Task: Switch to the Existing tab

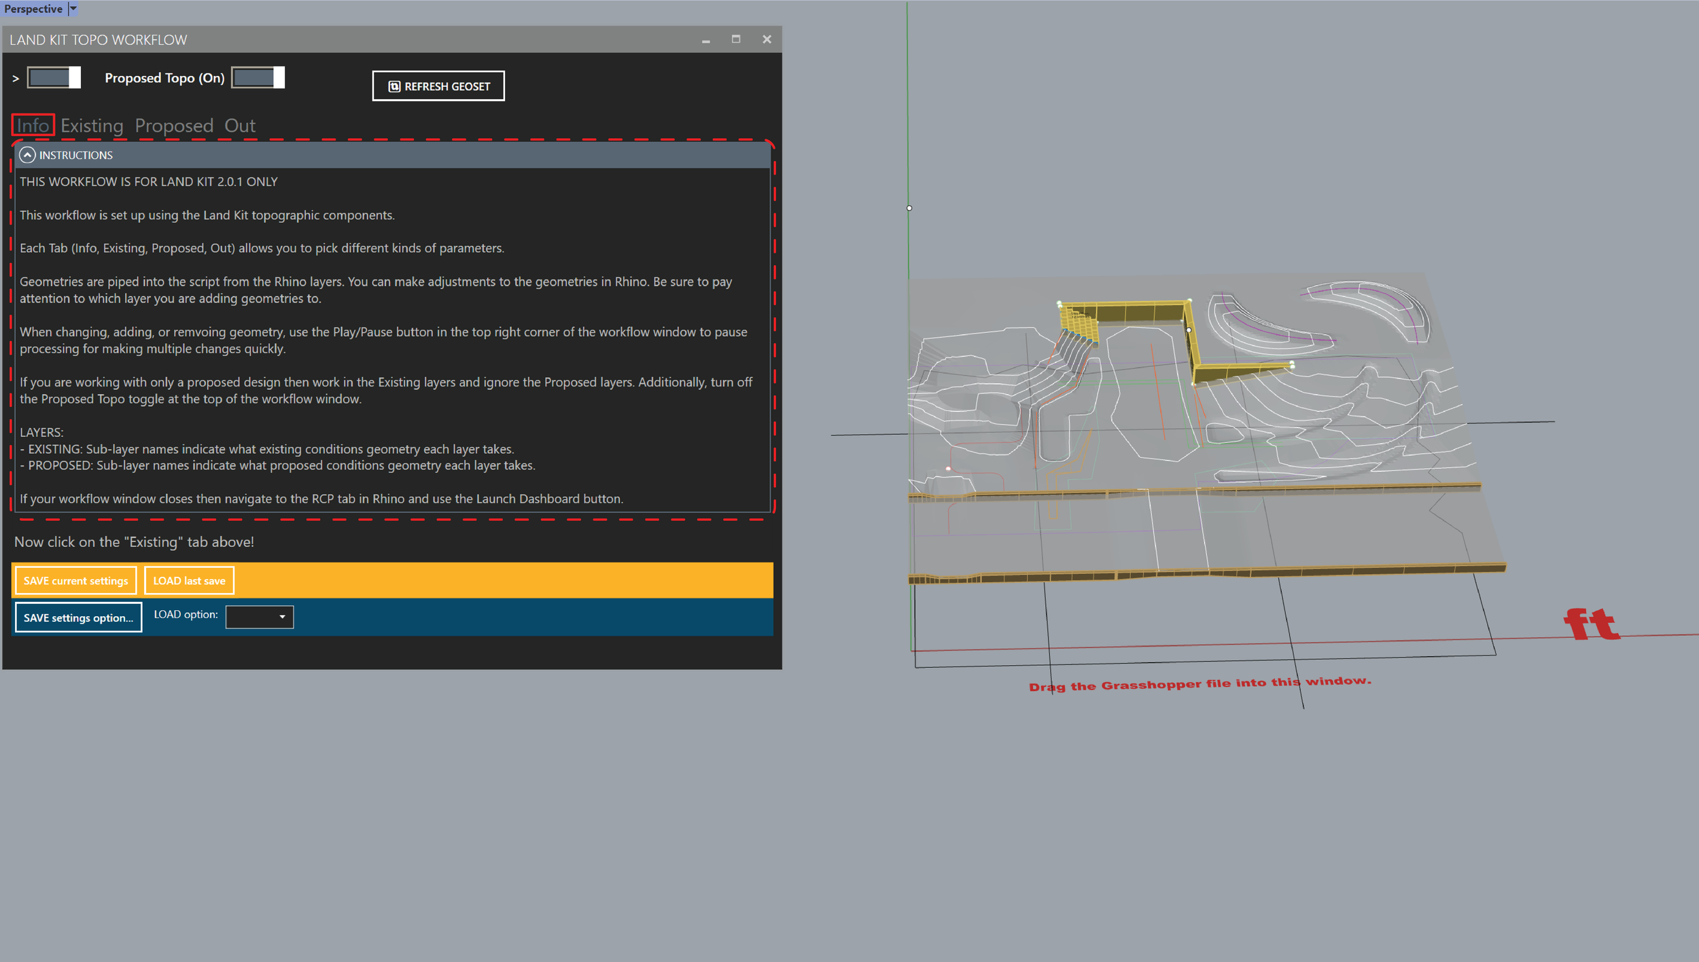Action: tap(92, 126)
